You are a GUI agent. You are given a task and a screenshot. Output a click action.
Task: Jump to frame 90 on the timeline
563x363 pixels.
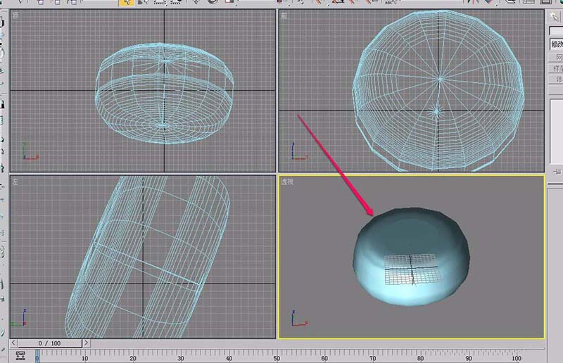[468, 358]
